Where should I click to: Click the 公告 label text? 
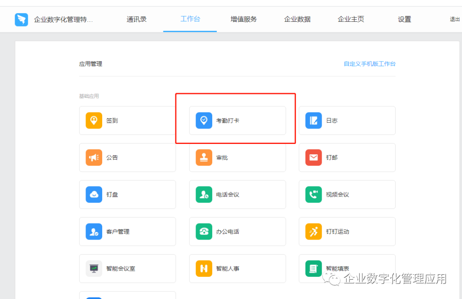tap(112, 158)
